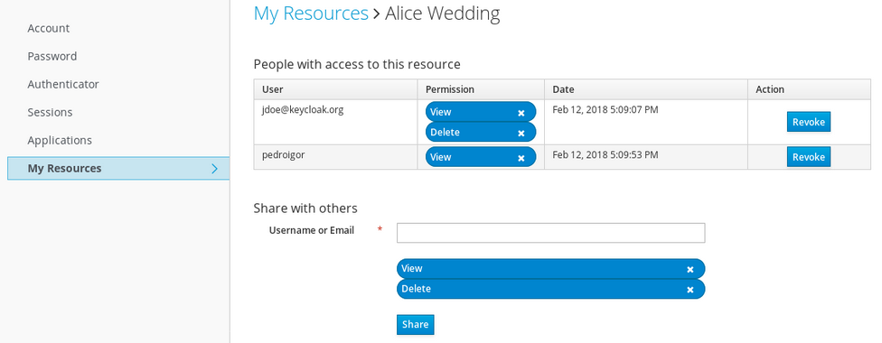Open the Applications page
Screen dimensions: 882x343
point(60,141)
